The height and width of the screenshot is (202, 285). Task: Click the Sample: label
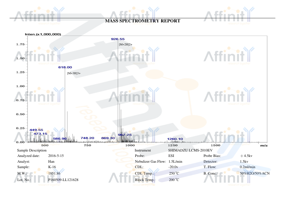point(23,167)
